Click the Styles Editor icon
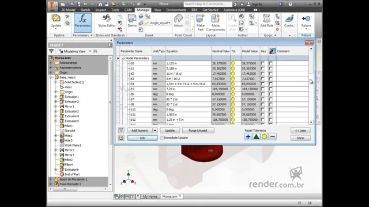Viewport: 369px width, 207px height. (x=107, y=18)
